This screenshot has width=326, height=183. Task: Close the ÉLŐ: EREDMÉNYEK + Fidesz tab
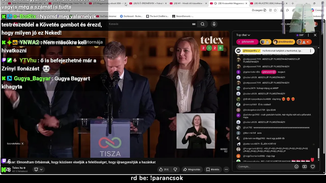pyautogui.click(x=166, y=4)
